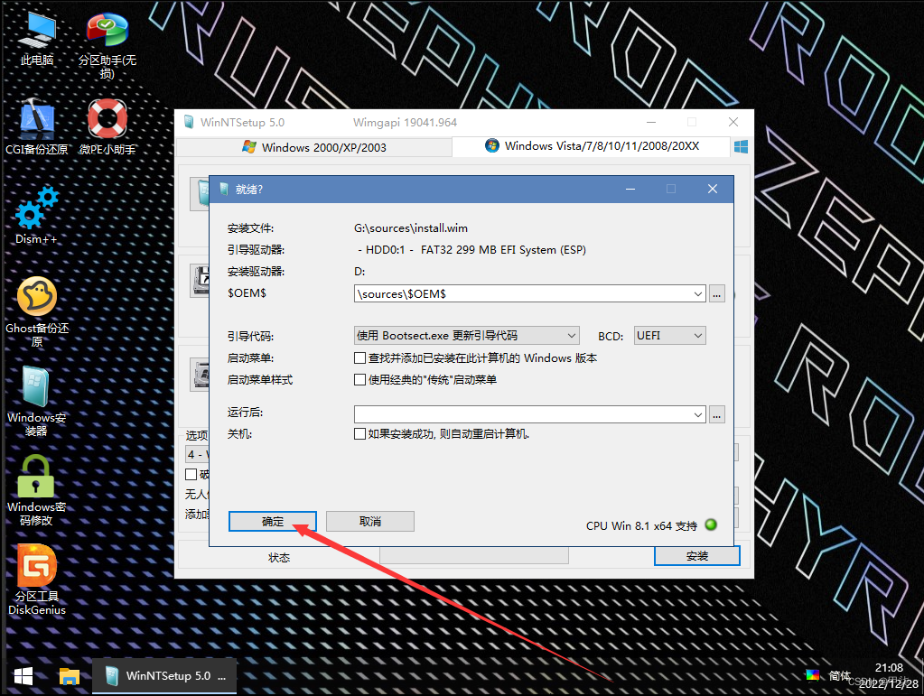This screenshot has height=696, width=924.
Task: Open Dism++ gears icon
Action: (36, 216)
